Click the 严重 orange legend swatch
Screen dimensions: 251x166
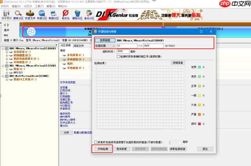[199, 114]
